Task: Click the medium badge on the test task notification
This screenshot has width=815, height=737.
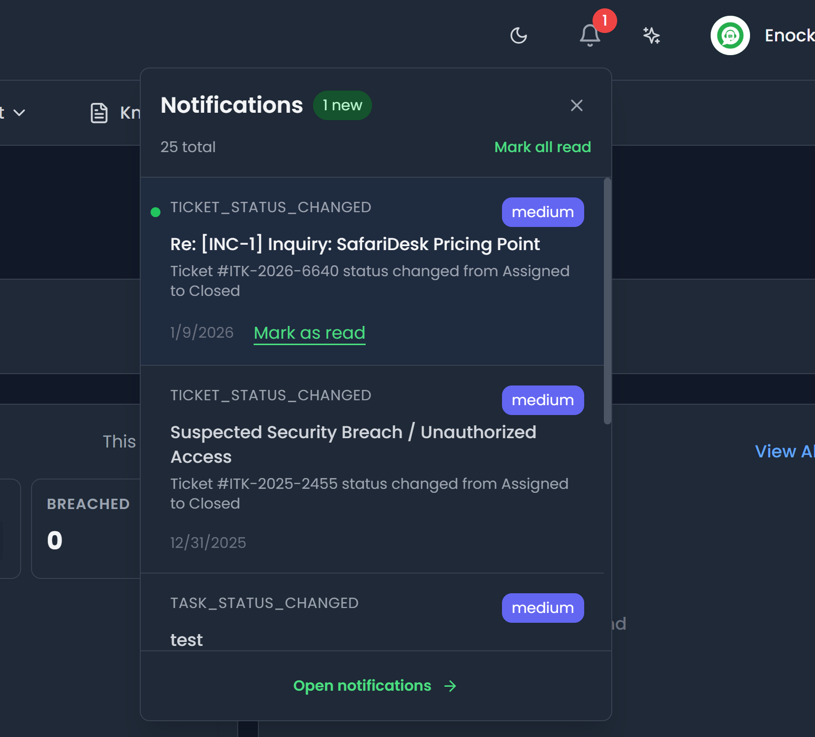Action: coord(542,608)
